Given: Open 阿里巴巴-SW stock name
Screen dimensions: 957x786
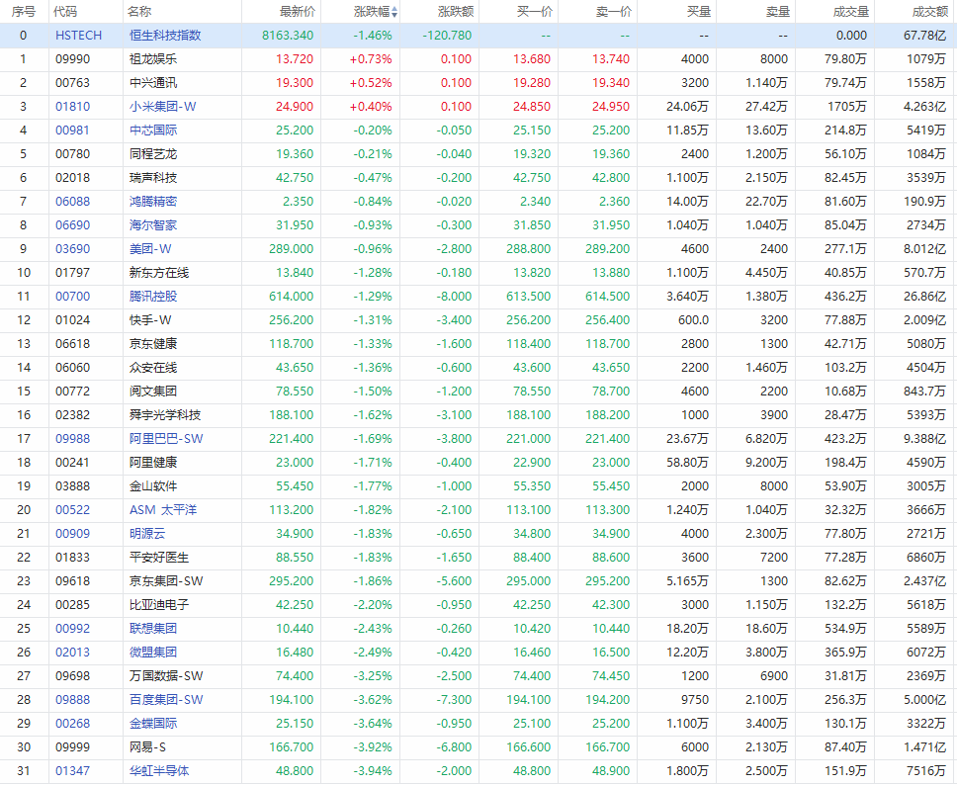Looking at the screenshot, I should point(167,439).
